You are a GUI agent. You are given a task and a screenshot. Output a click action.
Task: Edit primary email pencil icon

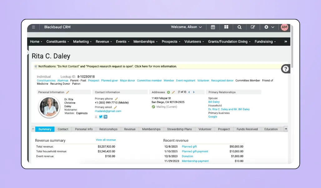coord(115,107)
